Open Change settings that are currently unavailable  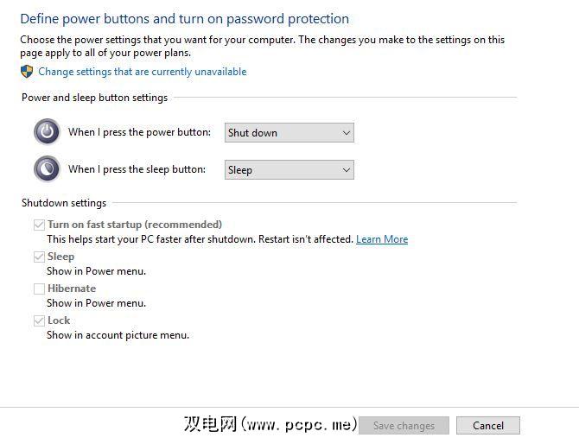click(x=143, y=72)
